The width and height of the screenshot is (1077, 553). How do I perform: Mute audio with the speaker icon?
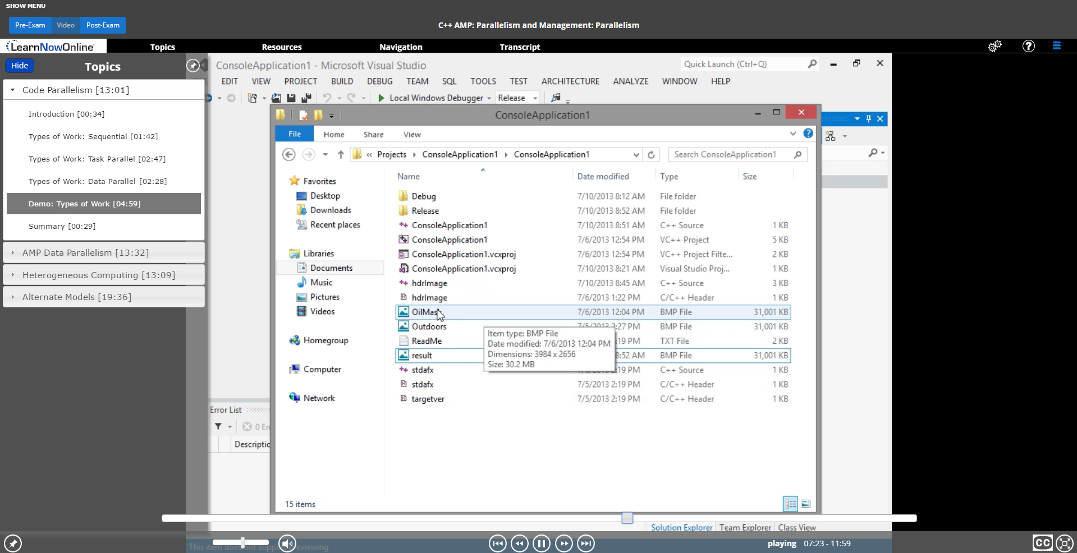(287, 543)
